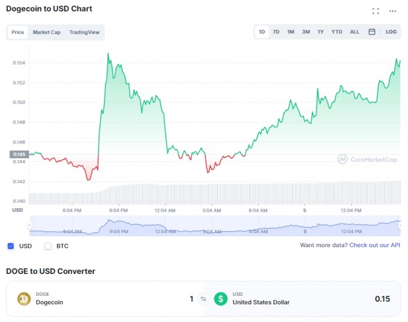This screenshot has width=408, height=322.
Task: Click the Dogecoin logo in converter
Action: (24, 299)
